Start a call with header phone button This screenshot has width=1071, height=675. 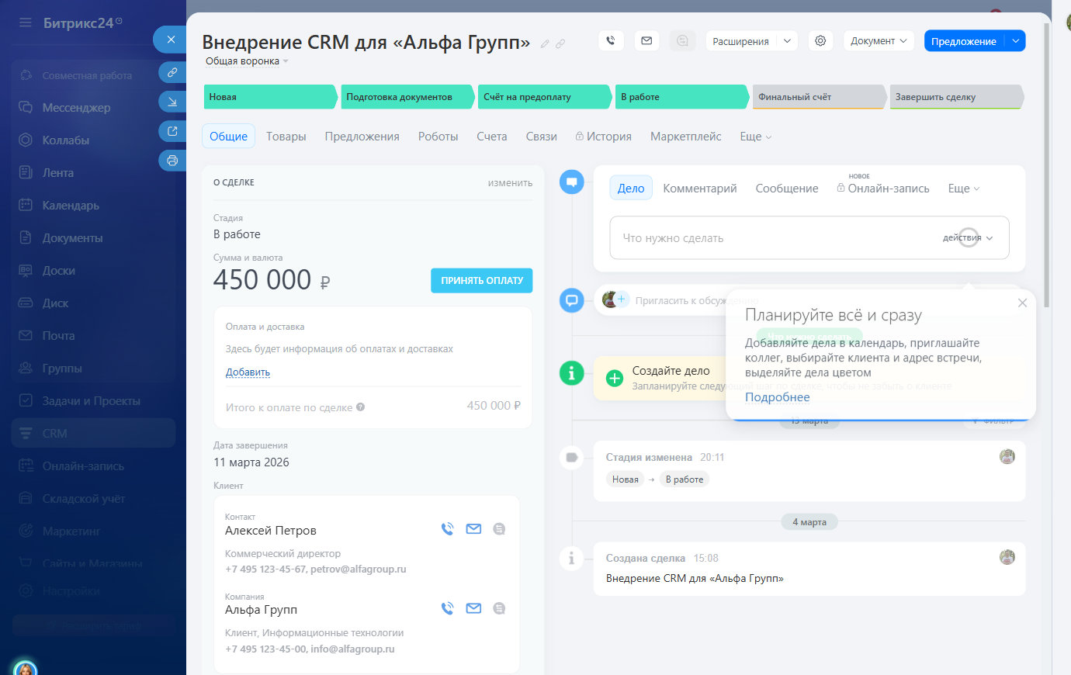[x=611, y=41]
